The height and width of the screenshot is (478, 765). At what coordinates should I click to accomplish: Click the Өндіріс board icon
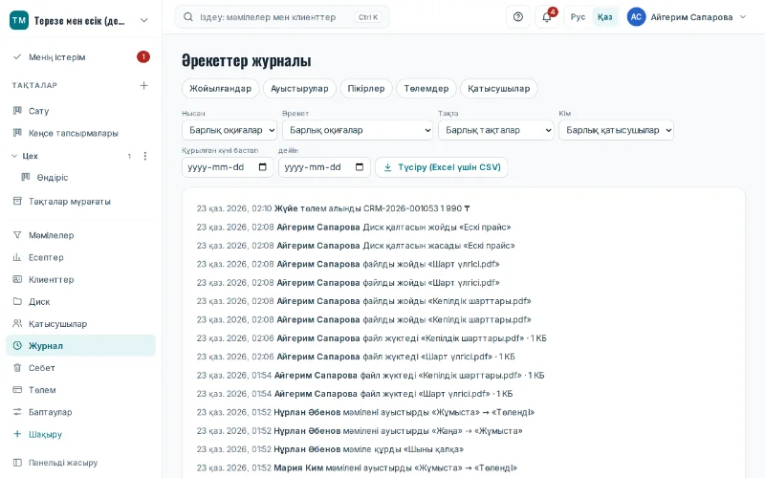point(26,177)
